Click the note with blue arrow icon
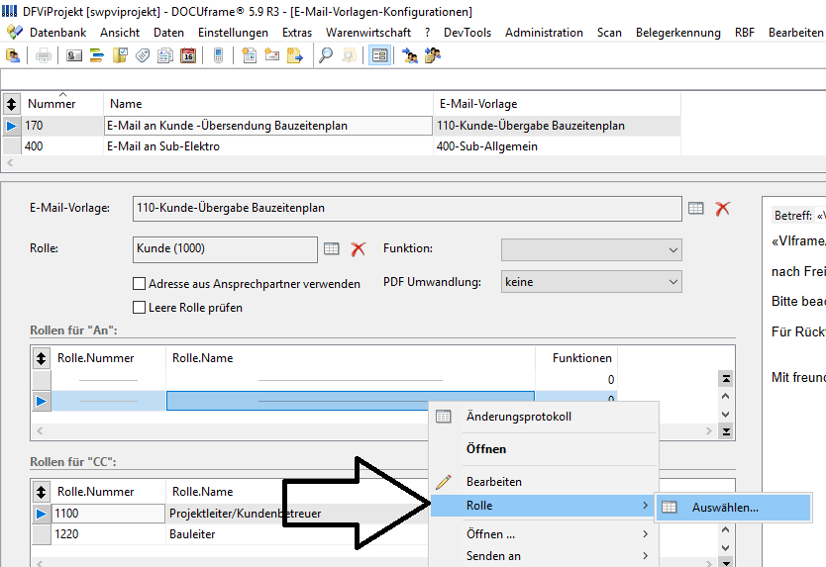Image resolution: width=826 pixels, height=567 pixels. tap(294, 55)
